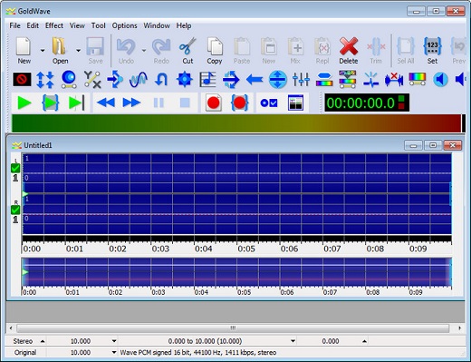Click the equalizer sliders icon
The height and width of the screenshot is (362, 471).
coord(301,80)
